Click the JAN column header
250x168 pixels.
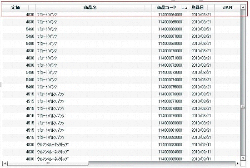227,7
